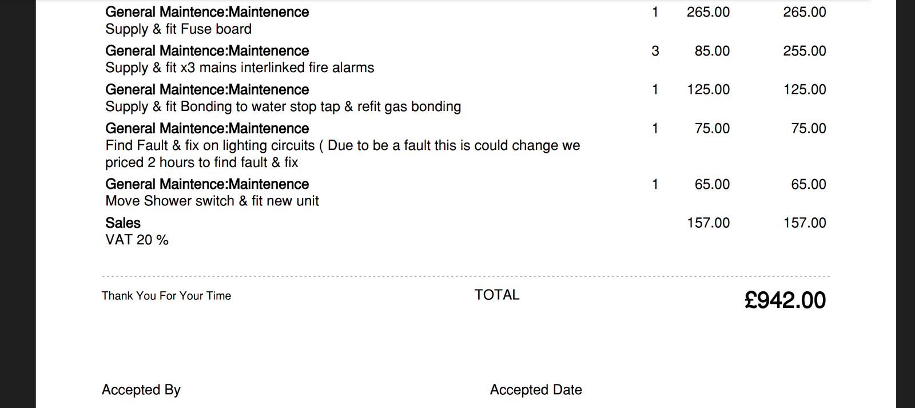Select "Move Shower switch & fit new unit"
This screenshot has height=408, width=915.
point(212,201)
